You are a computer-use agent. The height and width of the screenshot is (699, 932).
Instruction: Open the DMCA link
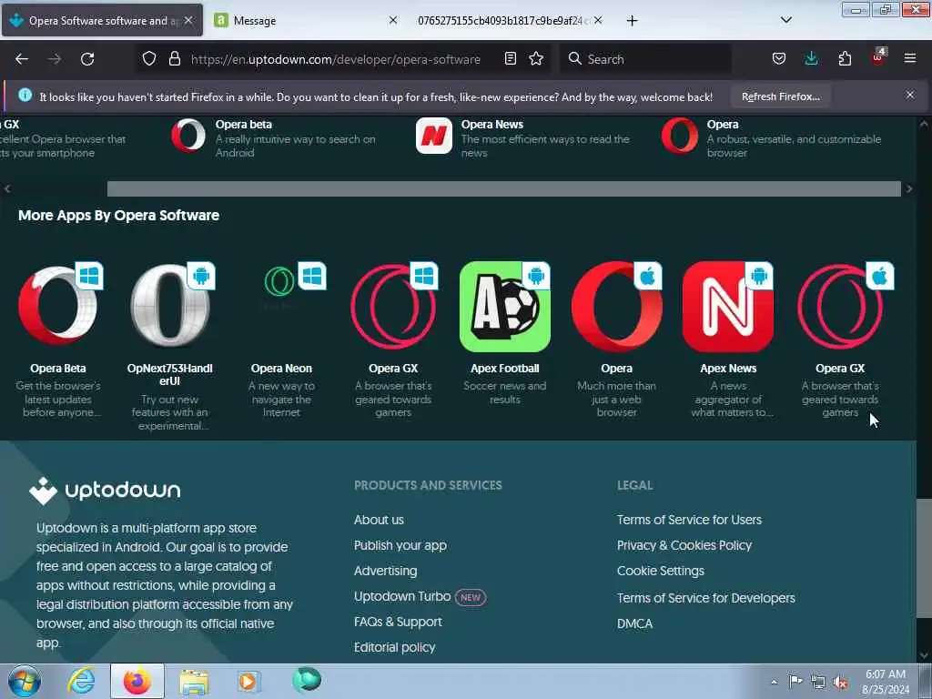pyautogui.click(x=634, y=623)
